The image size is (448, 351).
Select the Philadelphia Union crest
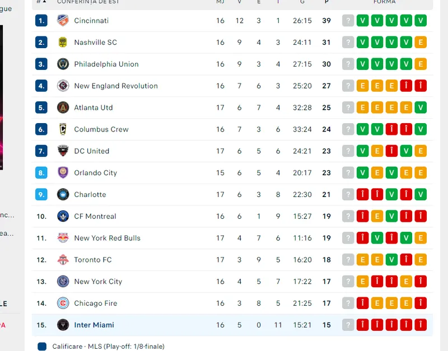point(63,64)
